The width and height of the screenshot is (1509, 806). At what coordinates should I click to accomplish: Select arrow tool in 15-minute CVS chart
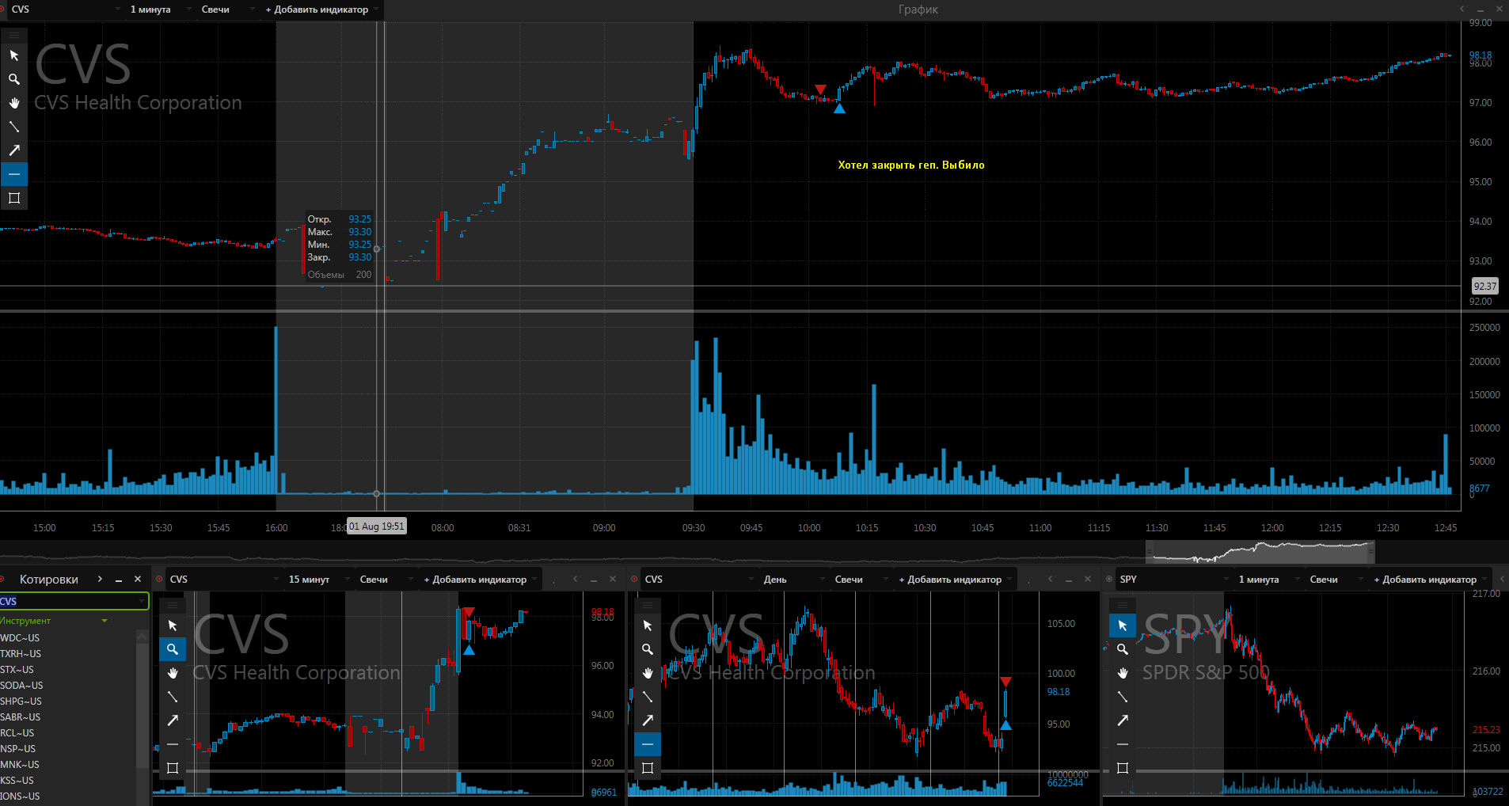(173, 720)
